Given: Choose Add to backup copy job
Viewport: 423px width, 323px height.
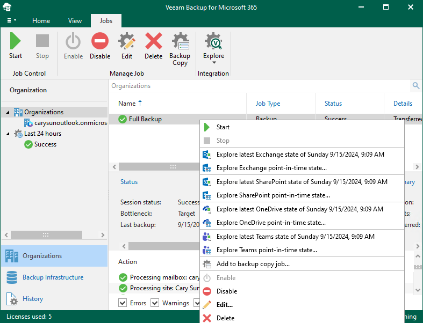Looking at the screenshot, I should click(302, 264).
